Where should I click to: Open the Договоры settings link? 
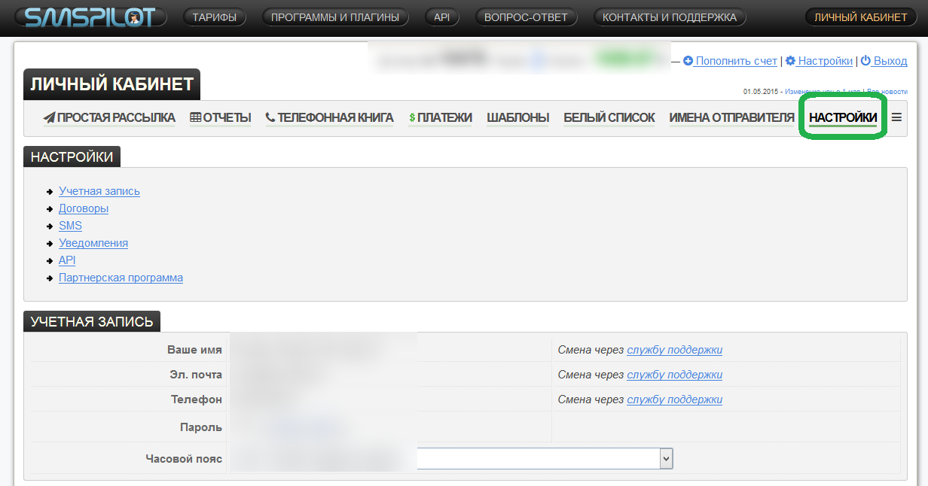point(84,208)
